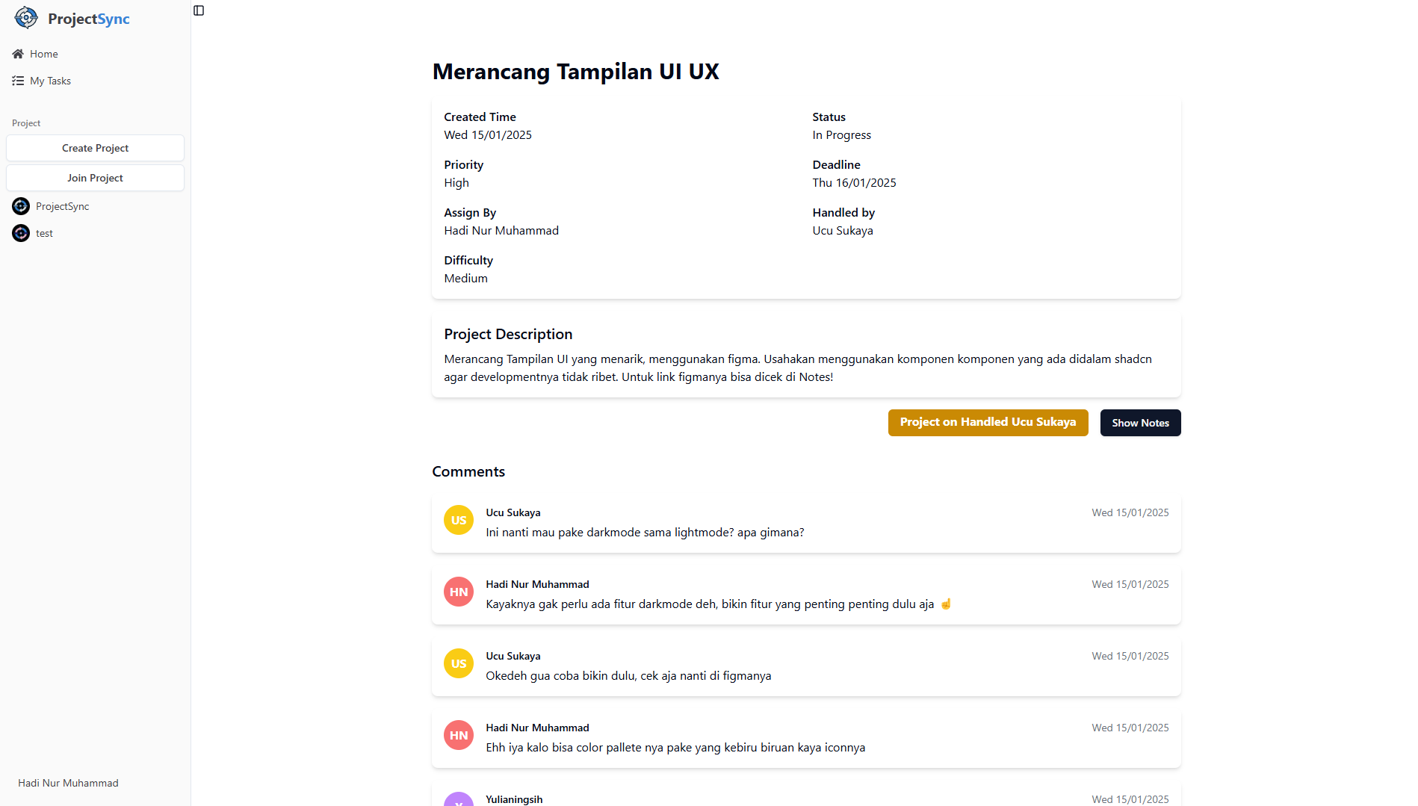Go to Home menu item
The height and width of the screenshot is (806, 1418).
click(x=44, y=54)
